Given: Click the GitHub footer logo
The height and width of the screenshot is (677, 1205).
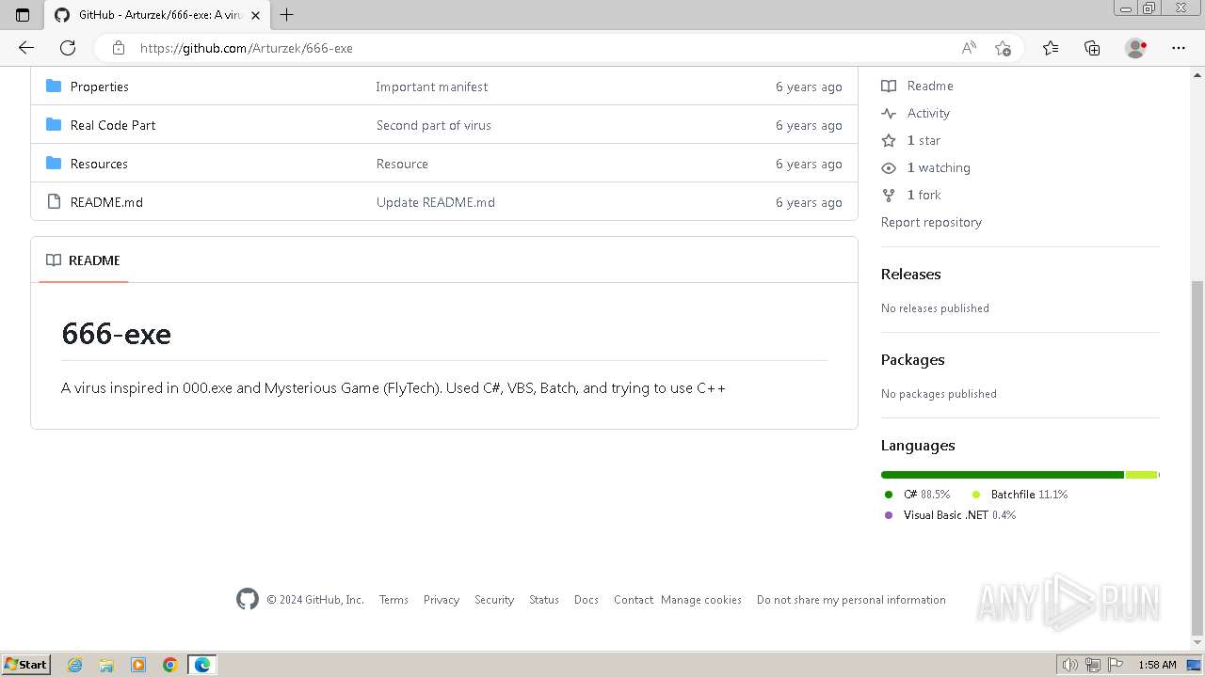Looking at the screenshot, I should coord(248,599).
